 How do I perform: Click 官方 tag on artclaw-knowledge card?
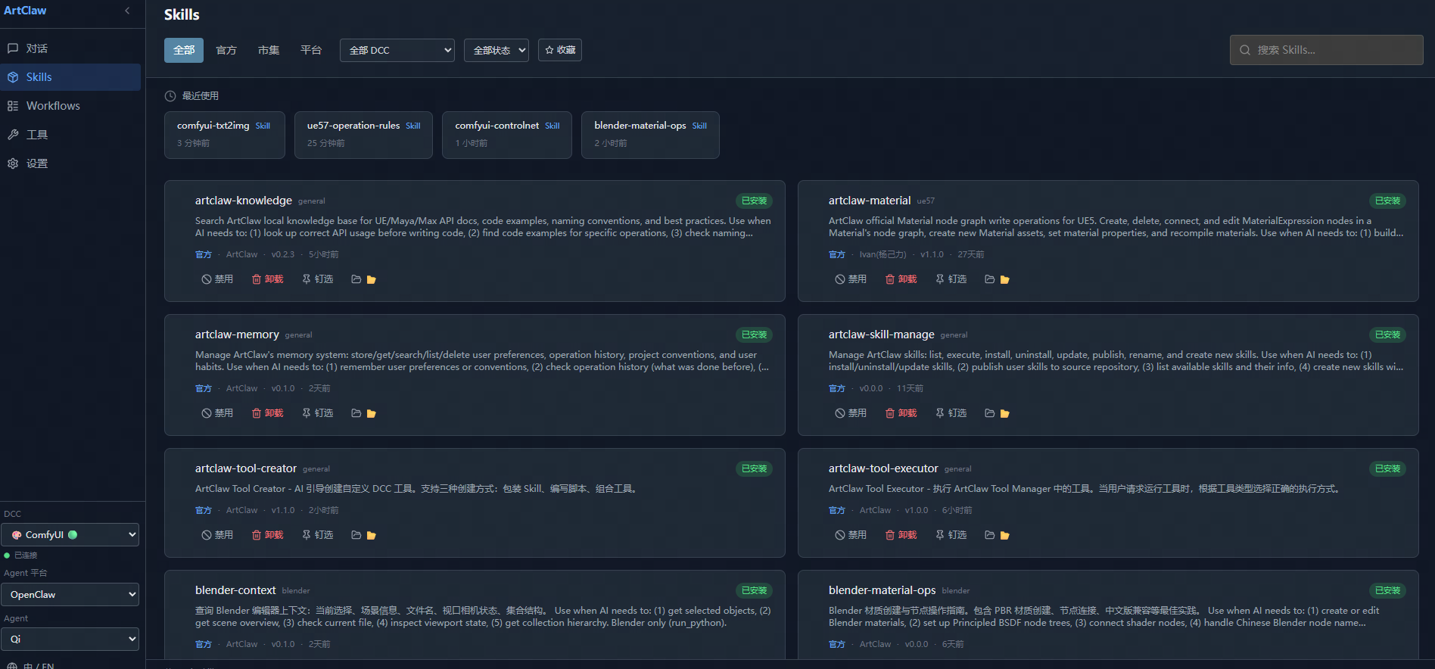click(204, 254)
